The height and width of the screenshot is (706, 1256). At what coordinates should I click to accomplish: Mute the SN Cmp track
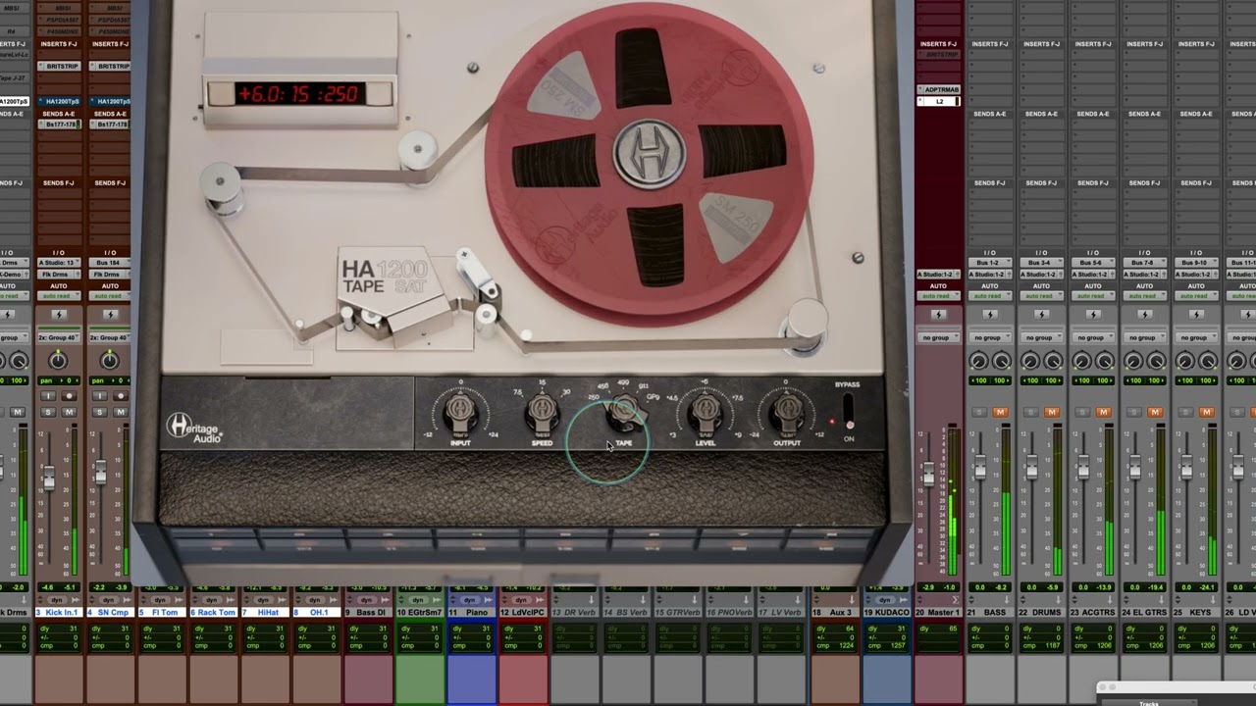(x=121, y=412)
